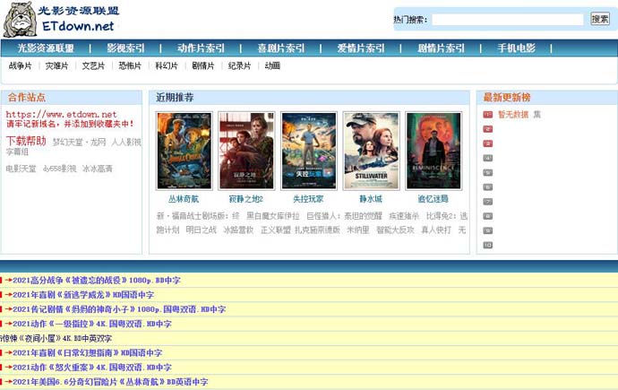This screenshot has width=618, height=390.
Task: Open 喜剧片索引 navigation item
Action: (x=280, y=48)
